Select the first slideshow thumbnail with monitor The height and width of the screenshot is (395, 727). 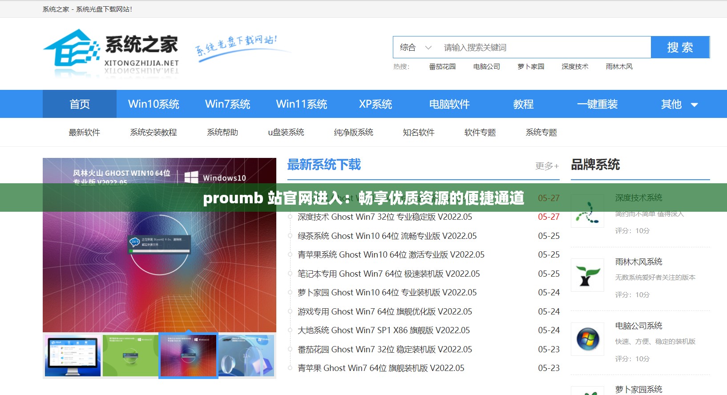[x=73, y=356]
